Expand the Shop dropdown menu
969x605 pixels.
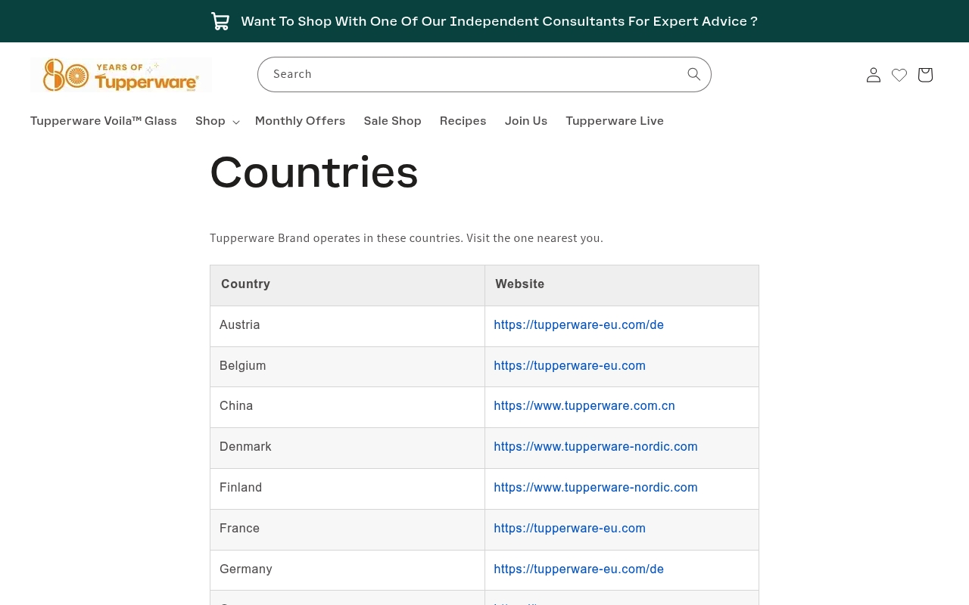coord(217,121)
